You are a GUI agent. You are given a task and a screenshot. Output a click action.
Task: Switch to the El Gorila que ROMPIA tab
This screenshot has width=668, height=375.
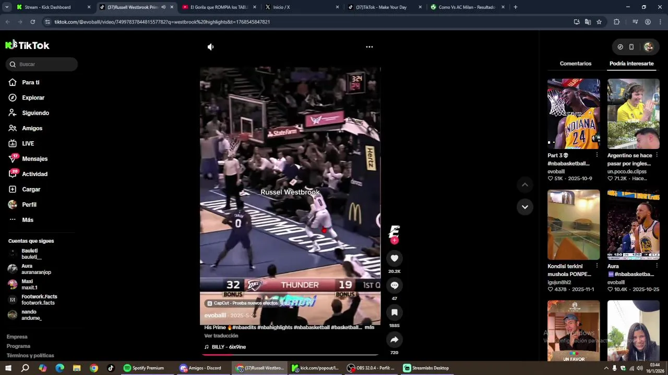[219, 7]
